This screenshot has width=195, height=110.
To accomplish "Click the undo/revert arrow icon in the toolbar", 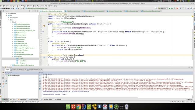I will 188,8.
